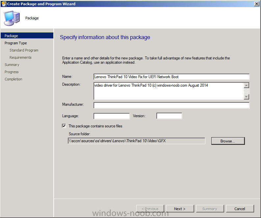Screen dimensions: 261x218
Task: Focus the Manufacturer field
Action: (x=171, y=105)
